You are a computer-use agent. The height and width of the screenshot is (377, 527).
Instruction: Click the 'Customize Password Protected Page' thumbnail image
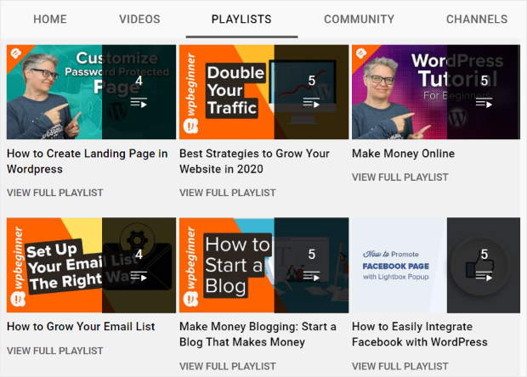click(x=54, y=92)
